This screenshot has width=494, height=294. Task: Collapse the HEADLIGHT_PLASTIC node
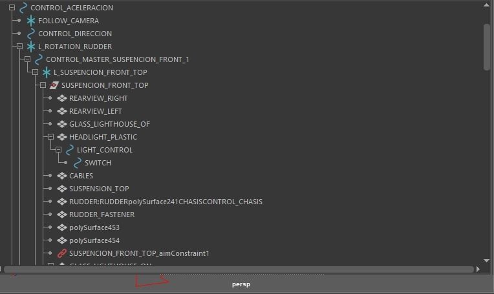(x=50, y=137)
